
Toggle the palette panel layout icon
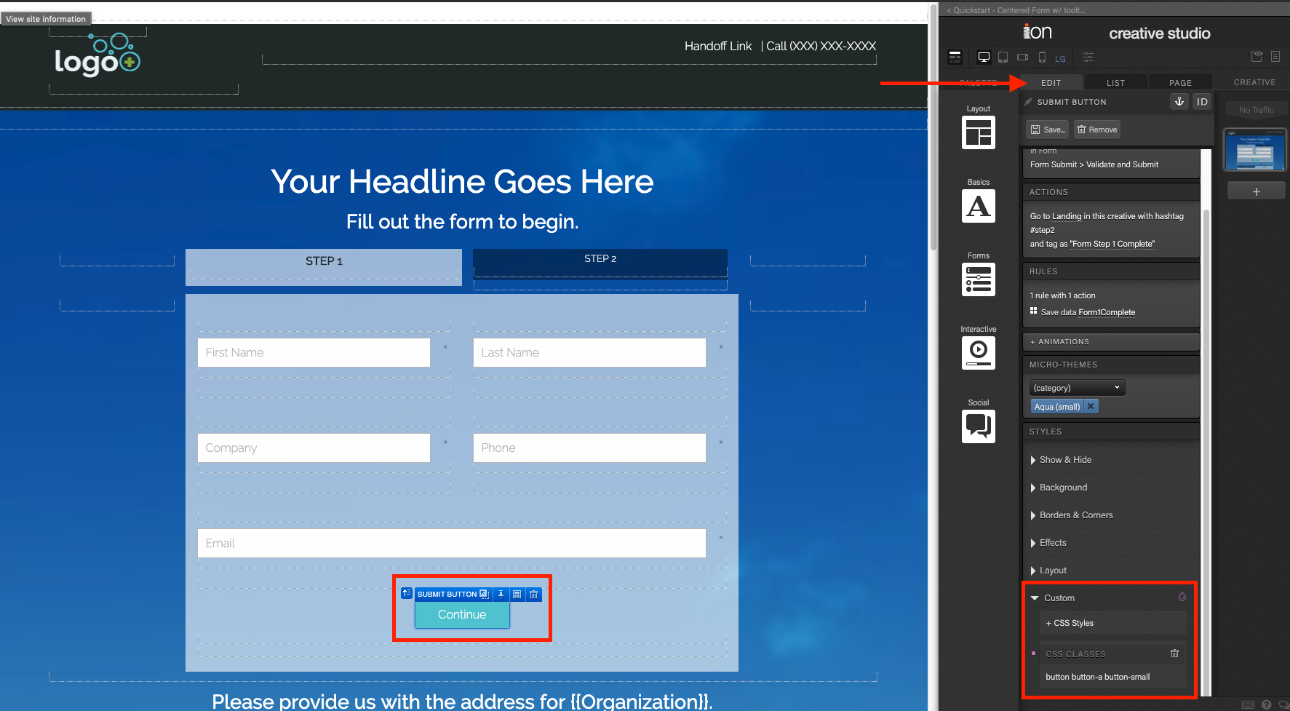coord(955,57)
